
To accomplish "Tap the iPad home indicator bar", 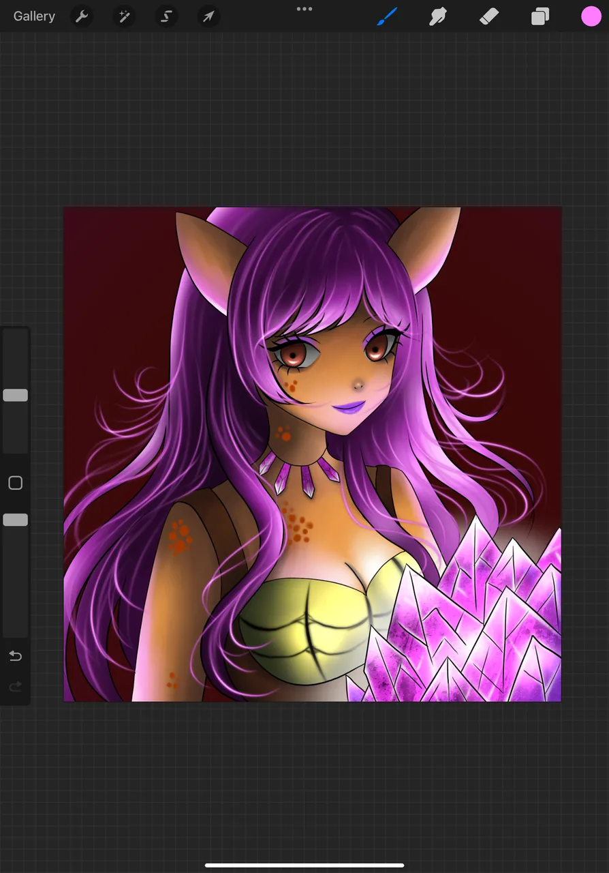I will tap(304, 865).
